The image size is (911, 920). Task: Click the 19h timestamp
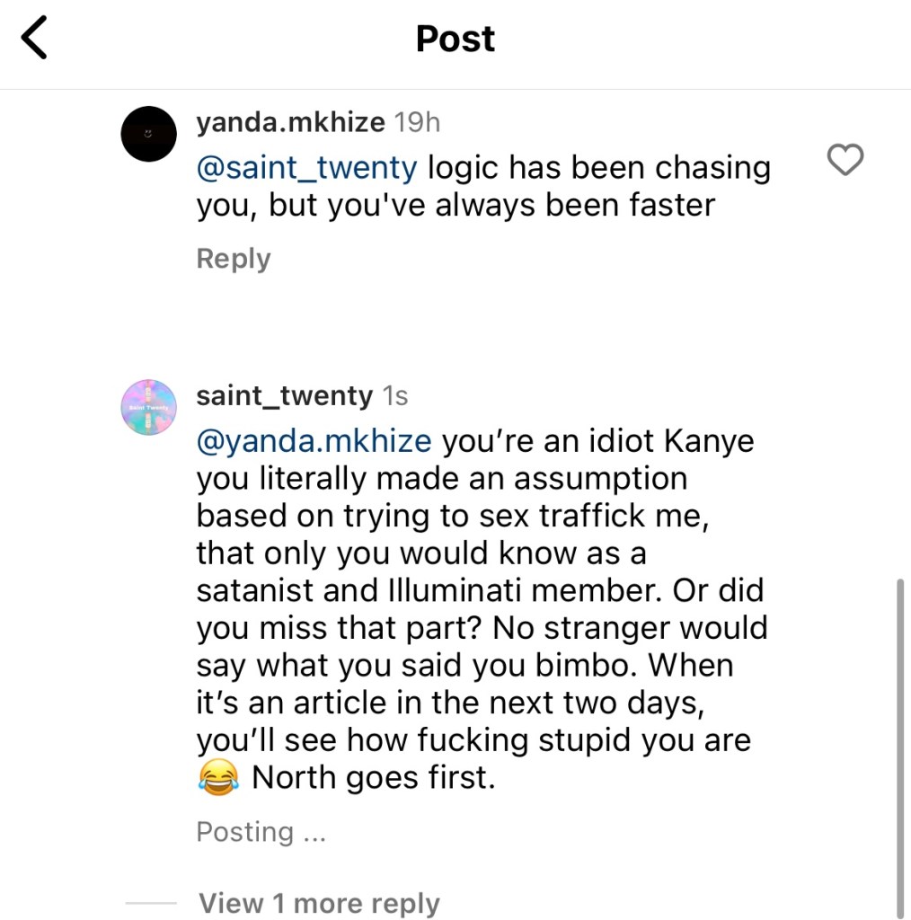click(418, 122)
